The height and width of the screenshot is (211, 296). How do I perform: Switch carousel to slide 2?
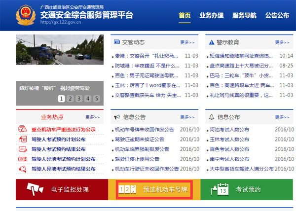(x=70, y=99)
